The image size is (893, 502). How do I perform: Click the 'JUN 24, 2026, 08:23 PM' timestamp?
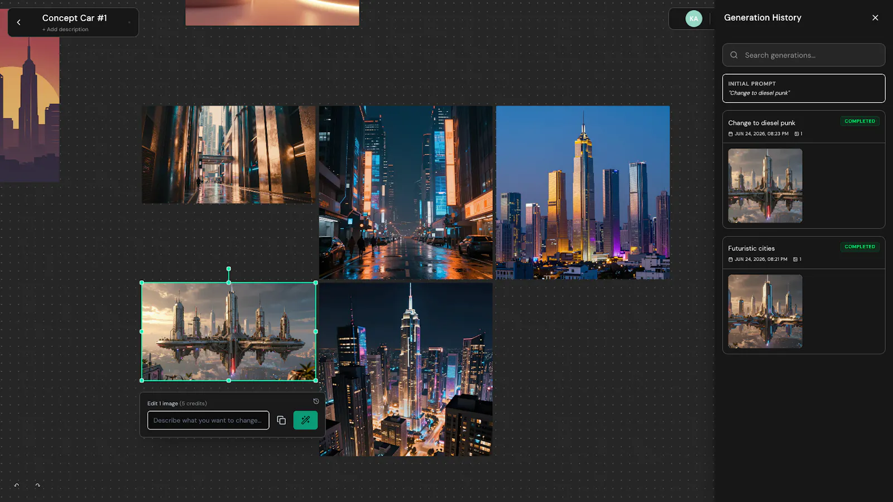coord(761,134)
